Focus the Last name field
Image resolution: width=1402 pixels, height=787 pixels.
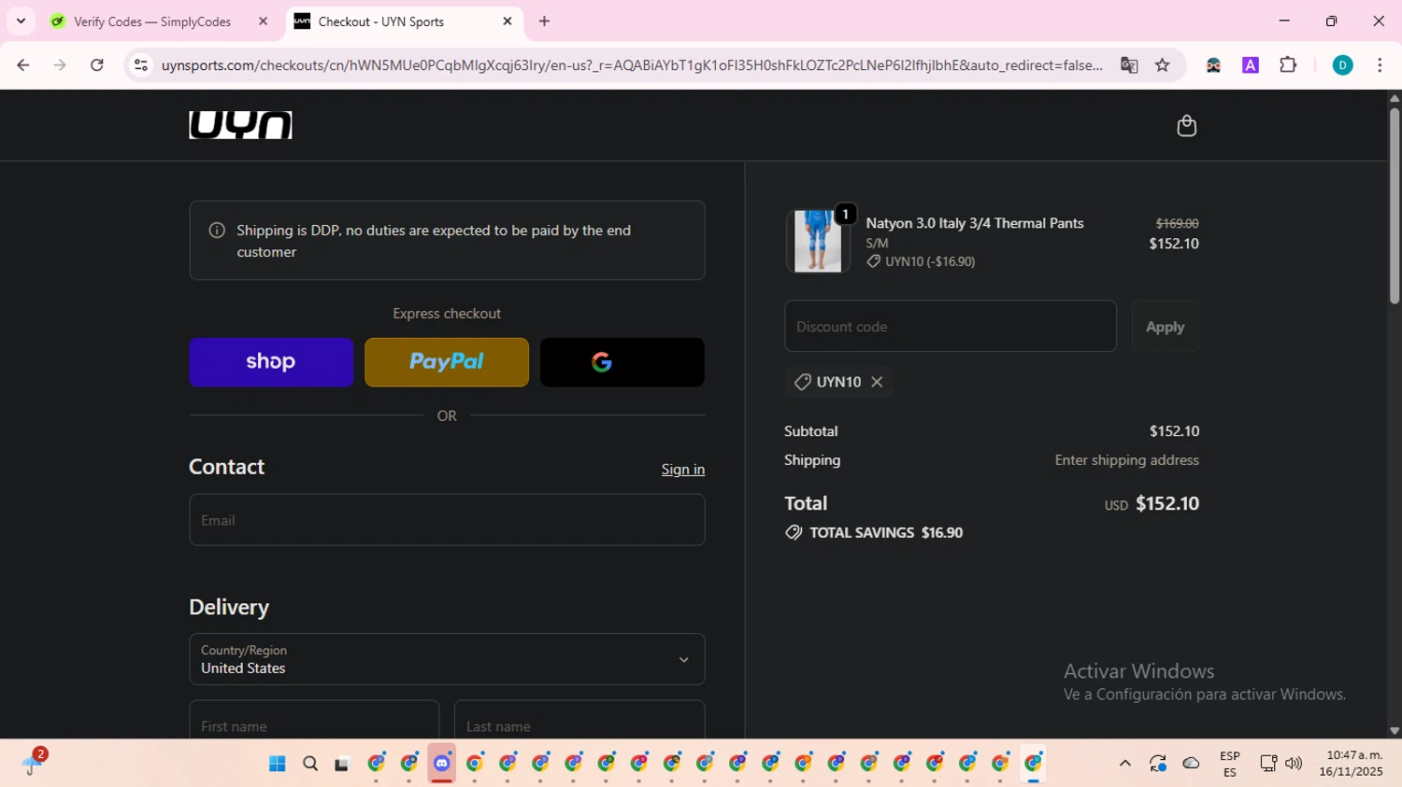[579, 720]
